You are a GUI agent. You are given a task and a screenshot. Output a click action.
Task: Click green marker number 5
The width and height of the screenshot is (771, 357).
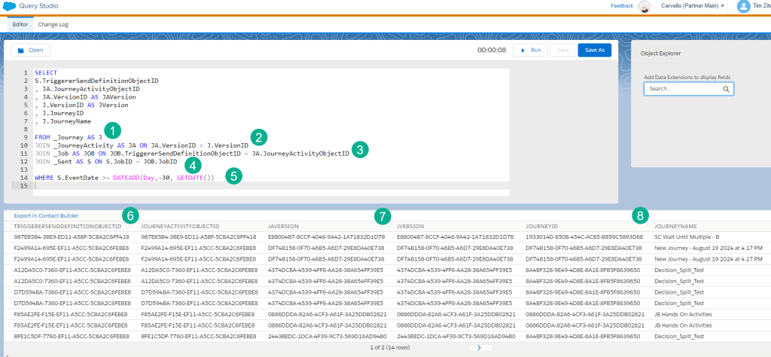click(234, 175)
